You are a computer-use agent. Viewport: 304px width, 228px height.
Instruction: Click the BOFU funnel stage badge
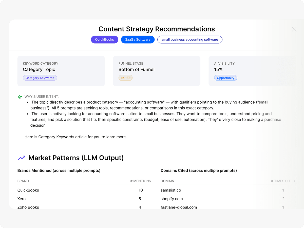[x=125, y=78]
